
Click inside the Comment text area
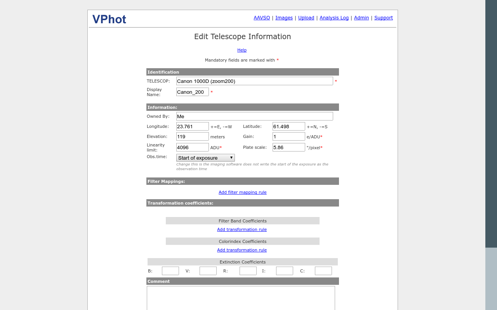[x=241, y=298]
